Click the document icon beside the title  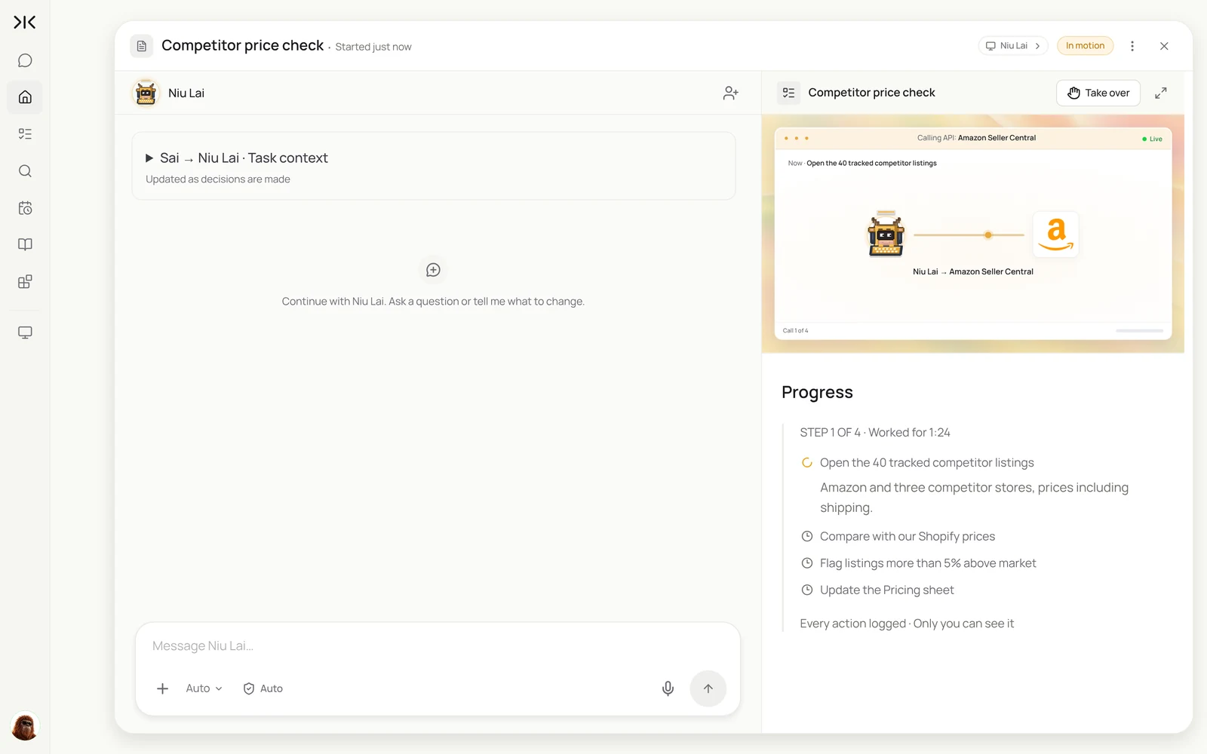tap(142, 46)
